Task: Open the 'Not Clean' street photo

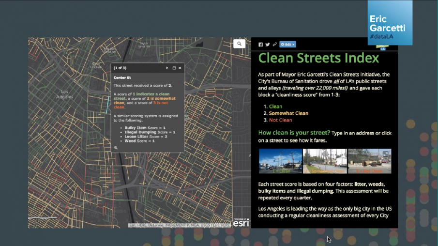Action: pyautogui.click(x=370, y=161)
